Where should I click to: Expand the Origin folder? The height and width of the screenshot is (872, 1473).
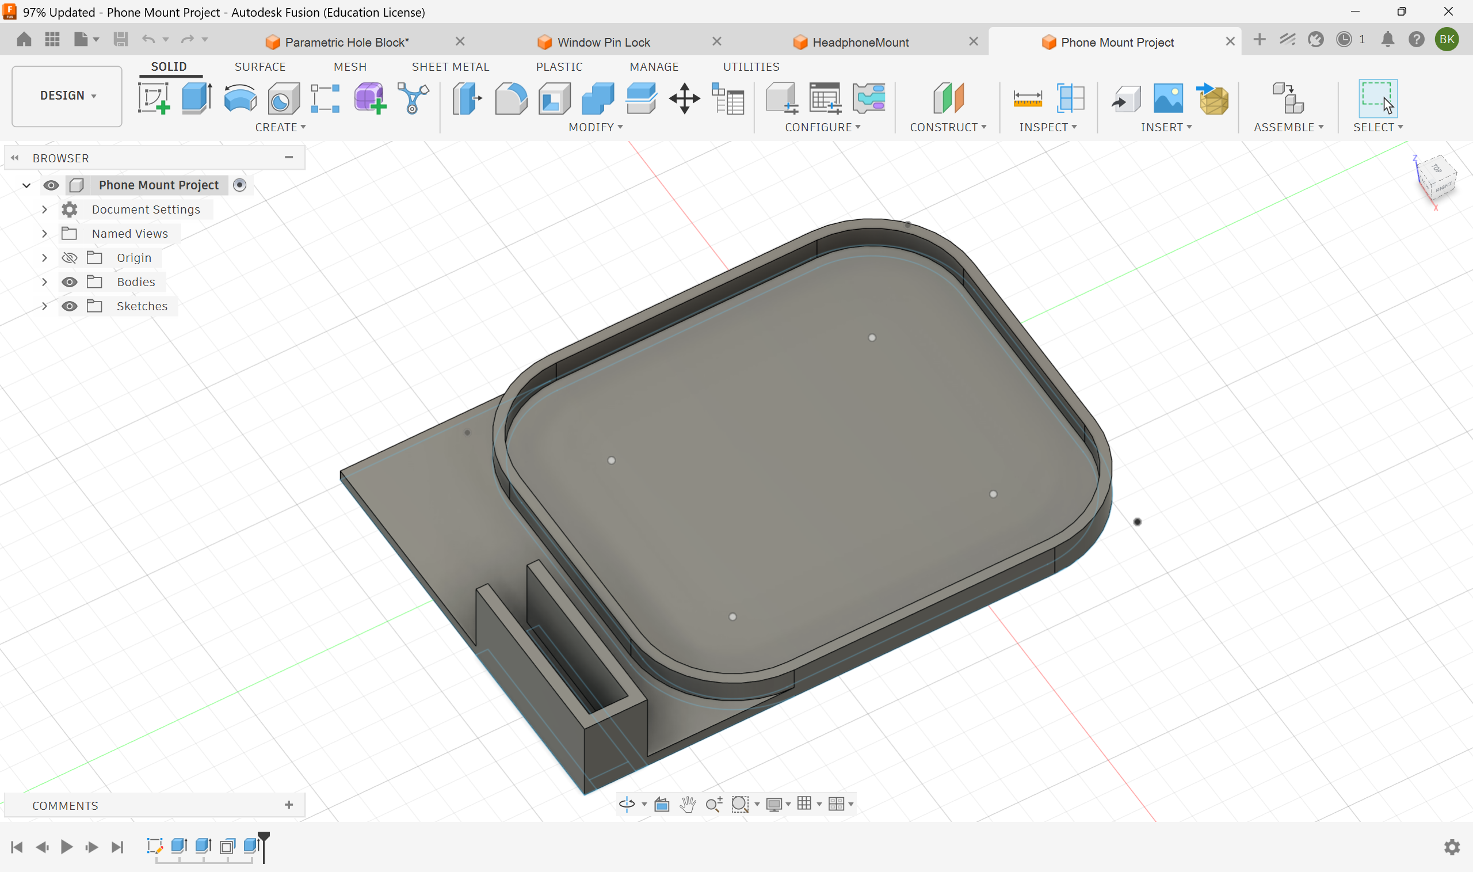[44, 258]
